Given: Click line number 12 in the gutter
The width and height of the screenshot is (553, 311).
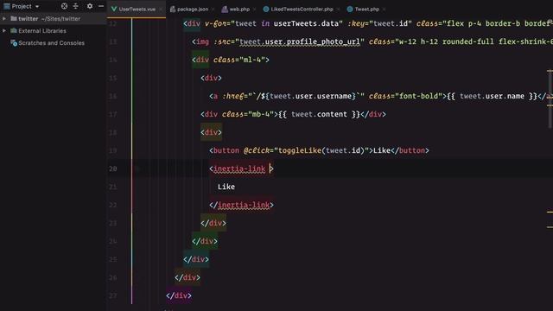Looking at the screenshot, I should (113, 23).
